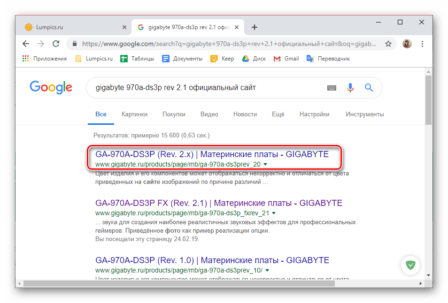The height and width of the screenshot is (303, 448).
Task: Open Chrome three-dot menu
Action: [422, 44]
